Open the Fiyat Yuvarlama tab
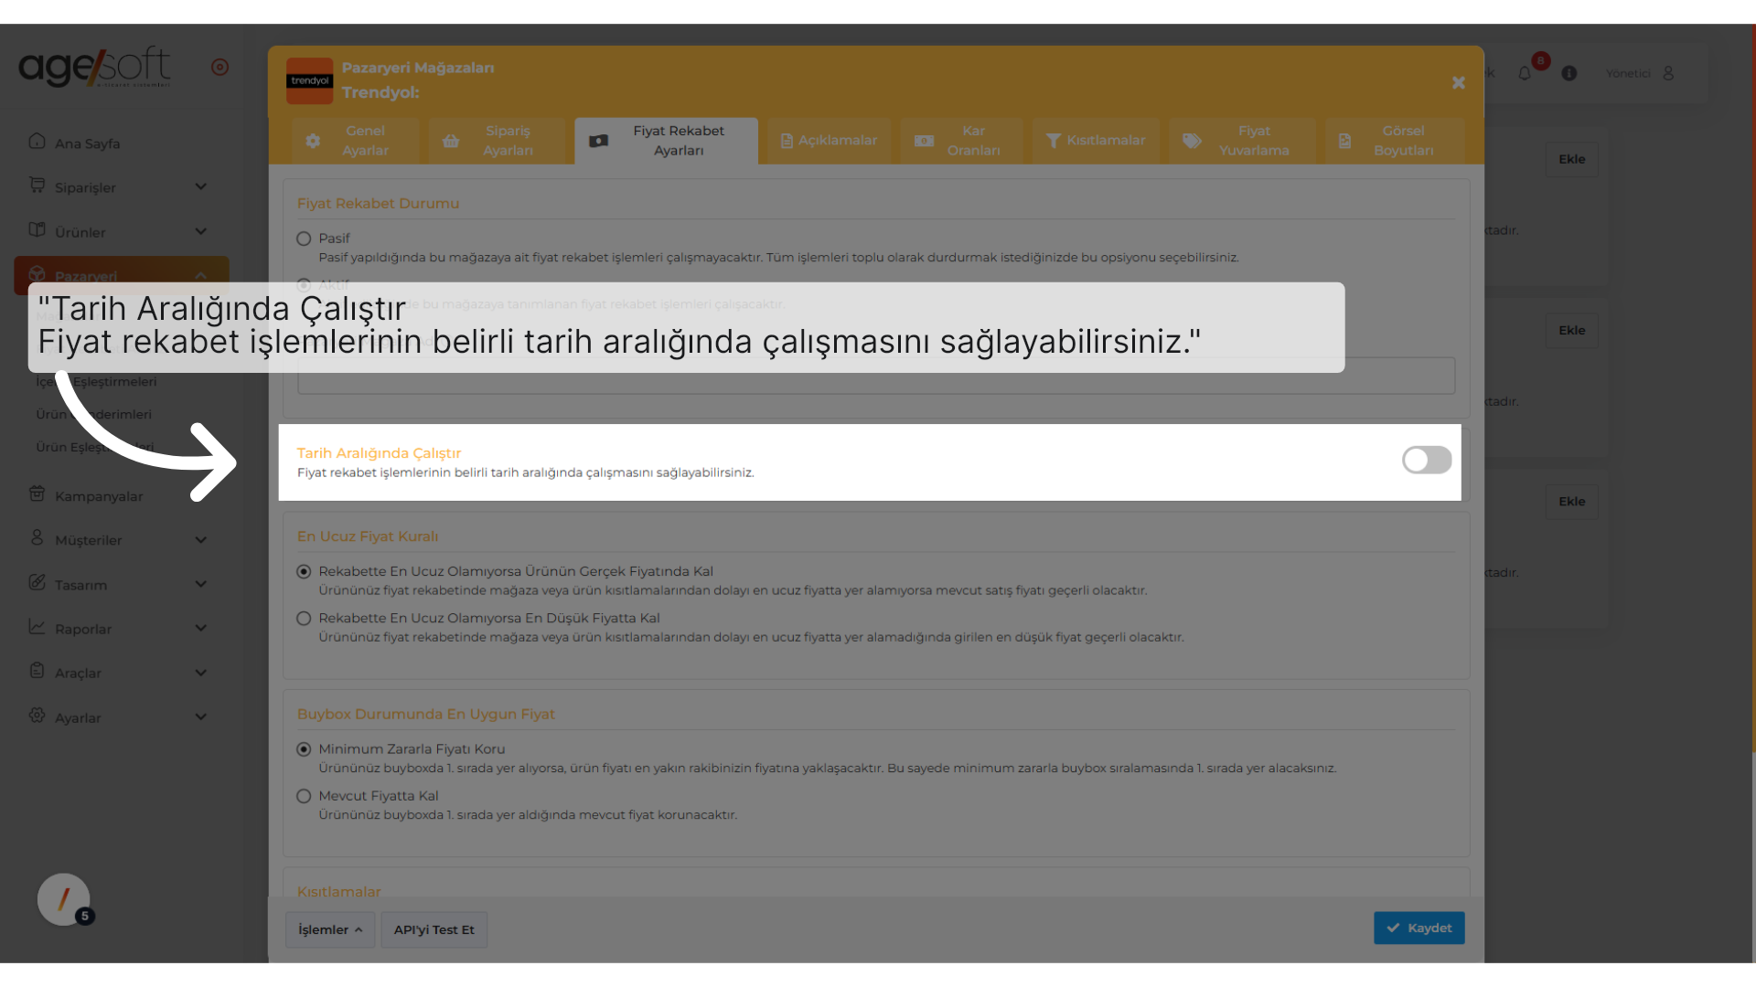The height and width of the screenshot is (987, 1756). [1242, 141]
